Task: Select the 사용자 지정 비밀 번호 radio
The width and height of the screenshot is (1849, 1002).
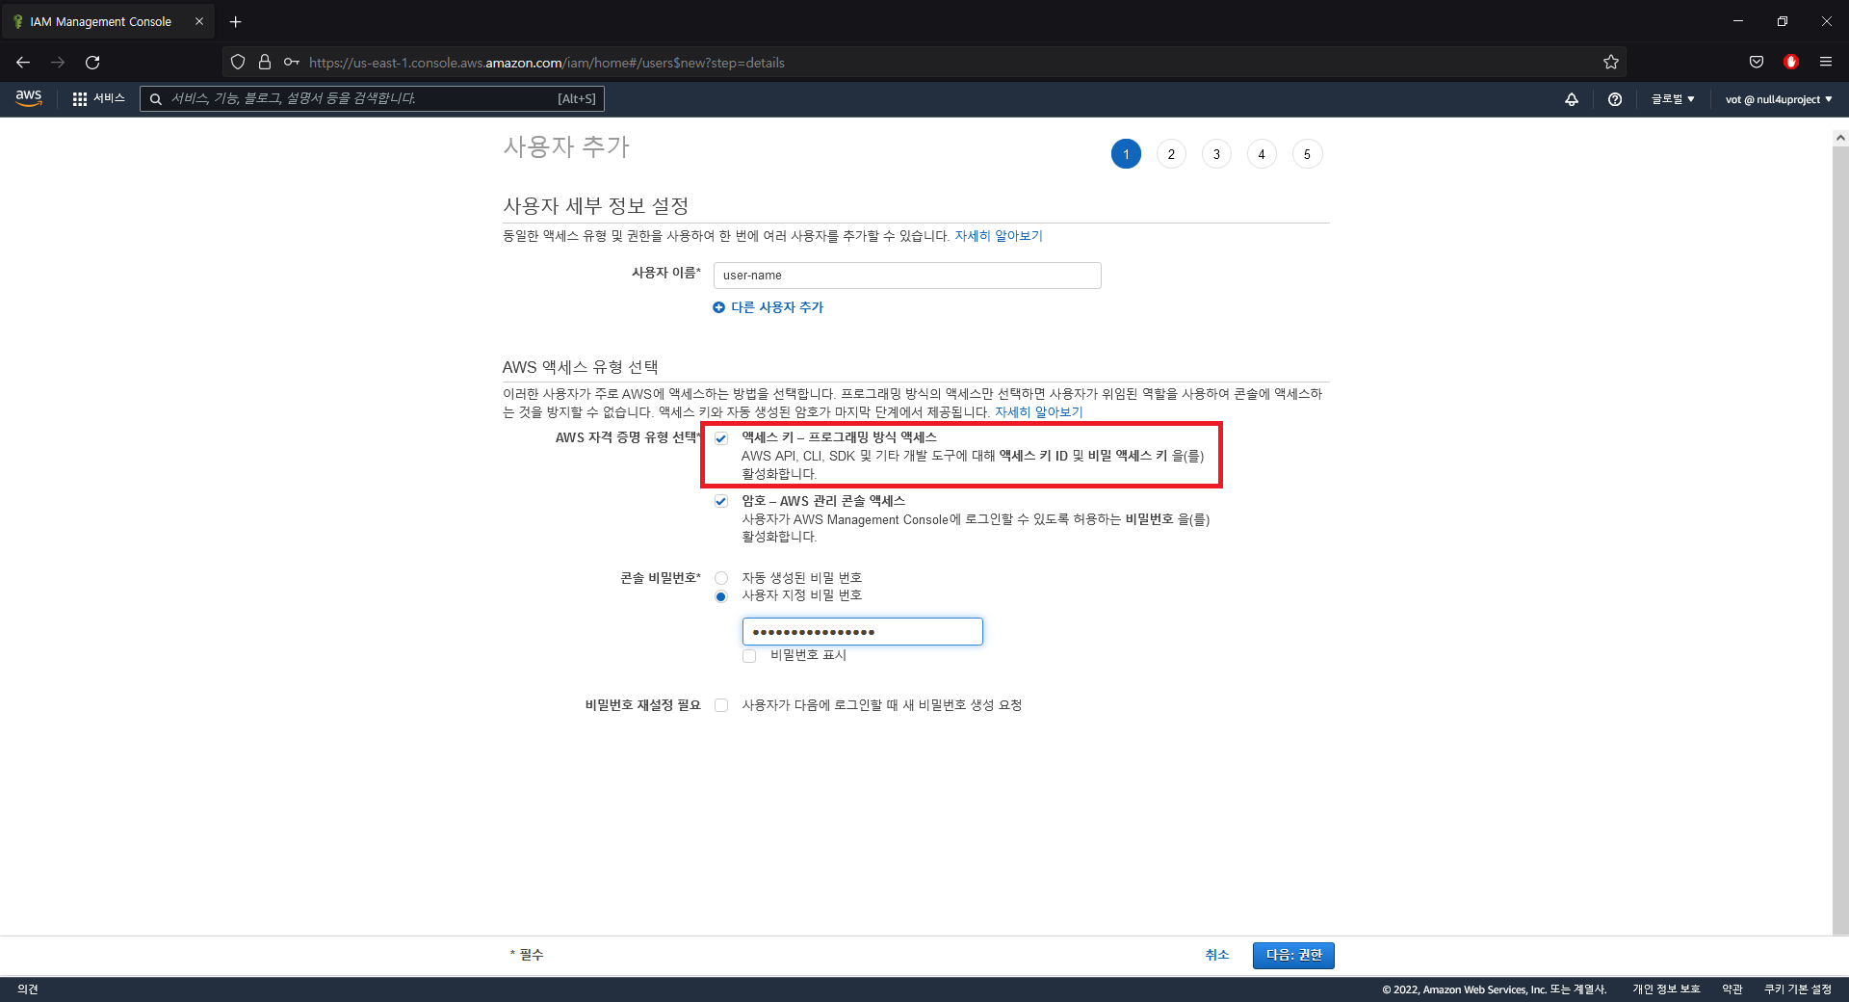Action: point(721,596)
